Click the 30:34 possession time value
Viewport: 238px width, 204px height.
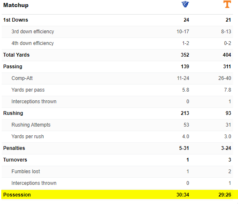click(x=183, y=195)
